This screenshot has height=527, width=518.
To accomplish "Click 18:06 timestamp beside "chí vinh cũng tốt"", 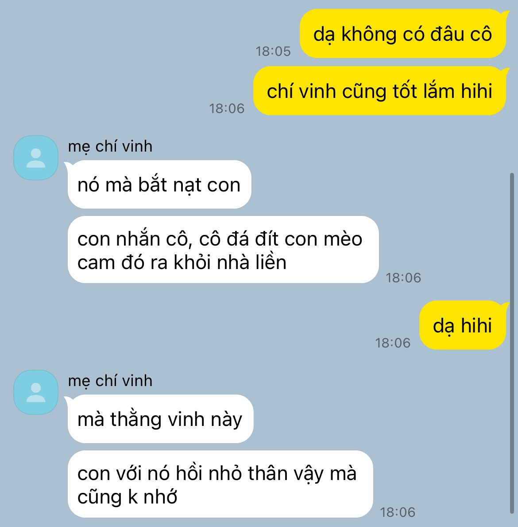I will tap(227, 109).
